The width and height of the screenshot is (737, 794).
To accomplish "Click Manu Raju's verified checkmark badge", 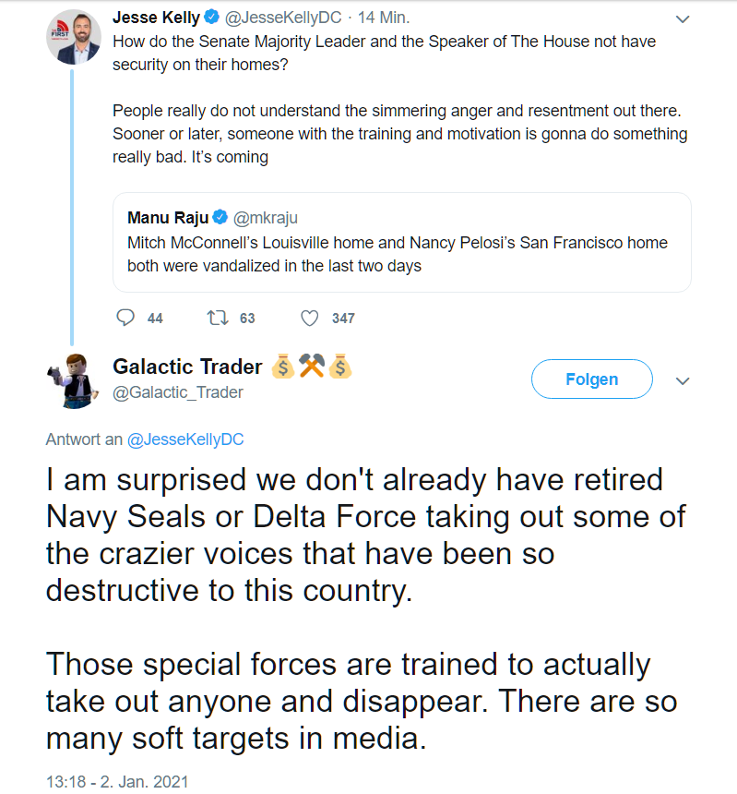I will click(220, 218).
